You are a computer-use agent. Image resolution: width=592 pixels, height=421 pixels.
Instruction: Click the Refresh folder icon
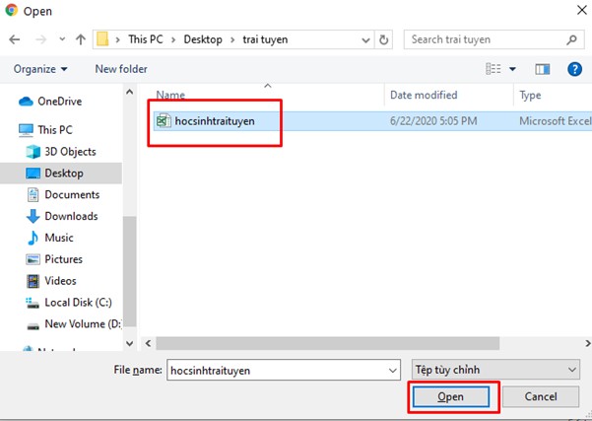(384, 39)
